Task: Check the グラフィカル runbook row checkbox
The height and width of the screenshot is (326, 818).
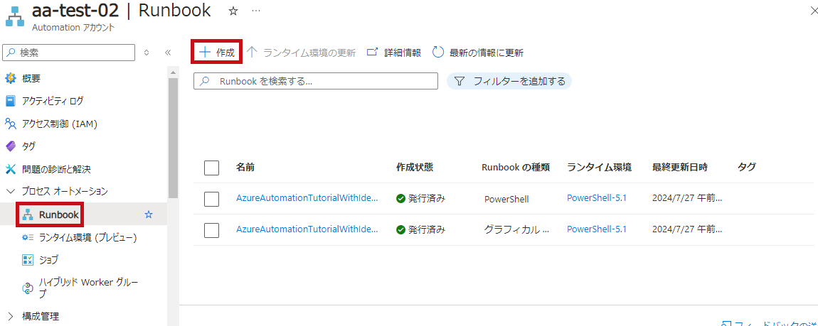Action: click(x=211, y=229)
